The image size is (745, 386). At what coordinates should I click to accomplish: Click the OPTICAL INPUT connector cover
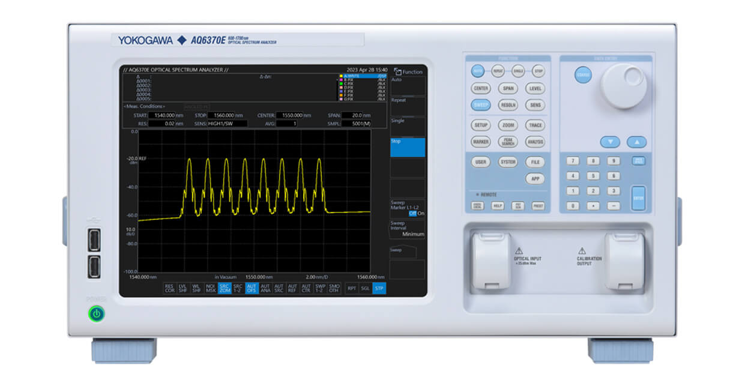[x=491, y=261]
